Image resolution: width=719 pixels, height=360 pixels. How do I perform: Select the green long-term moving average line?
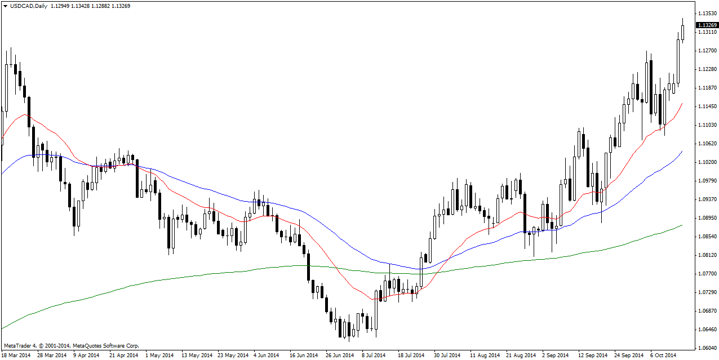[x=169, y=278]
